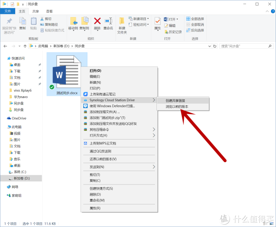The height and width of the screenshot is (227, 276).
Task: Click the Copy icon in the ribbon
Action: 23,21
